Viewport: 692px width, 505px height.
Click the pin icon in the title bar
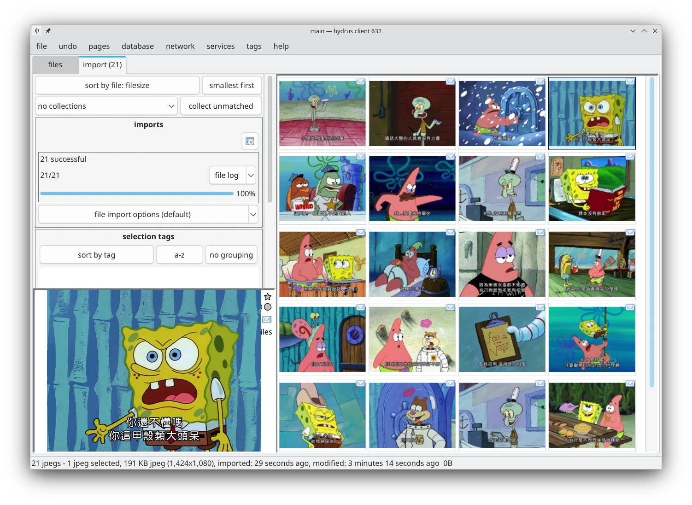click(x=47, y=31)
